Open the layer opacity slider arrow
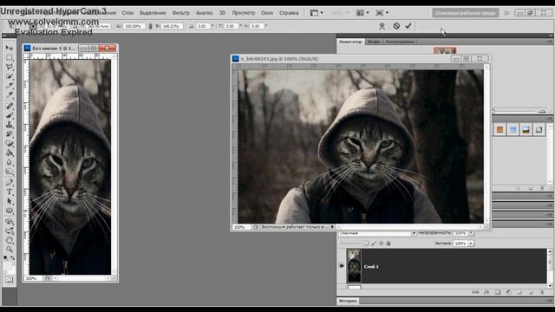The width and height of the screenshot is (555, 312). [x=471, y=233]
